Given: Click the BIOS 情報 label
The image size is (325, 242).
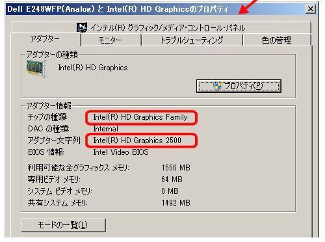Looking at the screenshot, I should pyautogui.click(x=46, y=152).
